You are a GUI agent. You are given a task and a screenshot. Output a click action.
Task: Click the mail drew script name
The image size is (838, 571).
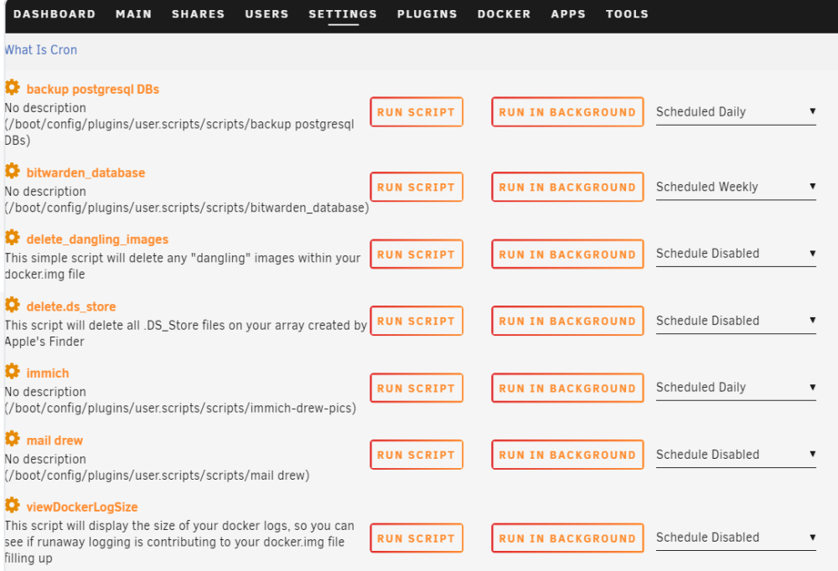[x=54, y=440]
